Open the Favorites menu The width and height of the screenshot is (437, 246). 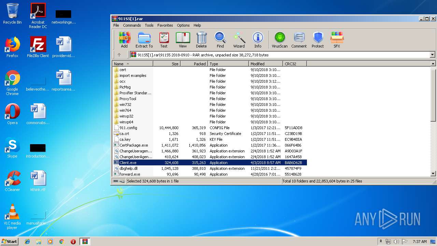point(165,25)
